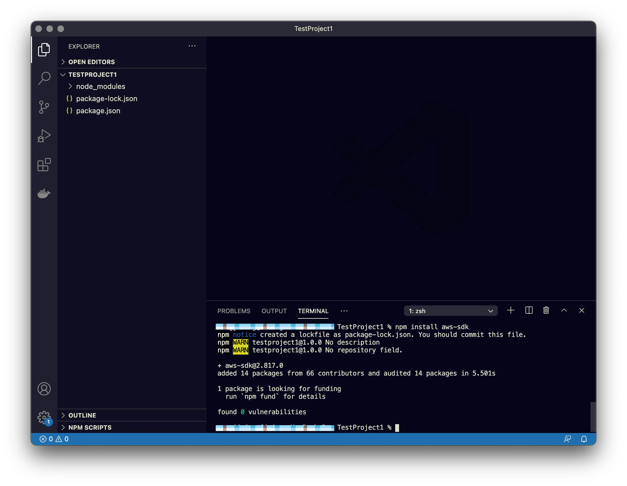Image resolution: width=627 pixels, height=486 pixels.
Task: Click '1 package is looking for funding' line
Action: [279, 389]
